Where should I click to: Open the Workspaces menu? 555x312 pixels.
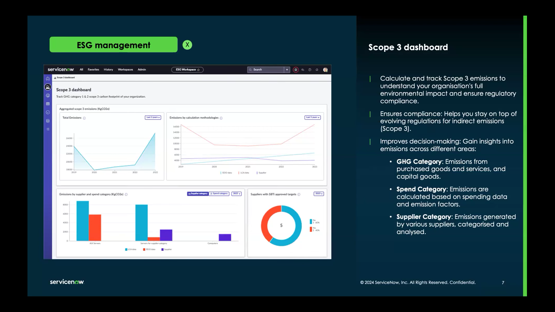tap(125, 70)
